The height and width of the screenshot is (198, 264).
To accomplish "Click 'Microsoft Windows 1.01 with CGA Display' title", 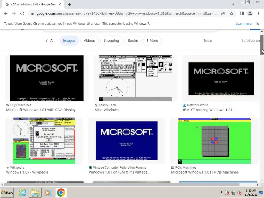I will [43, 110].
